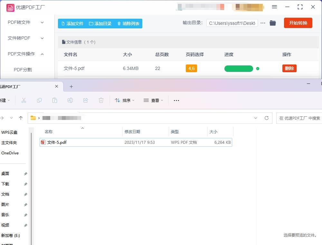Click the total pages value 22
The image size is (322, 245).
157,68
